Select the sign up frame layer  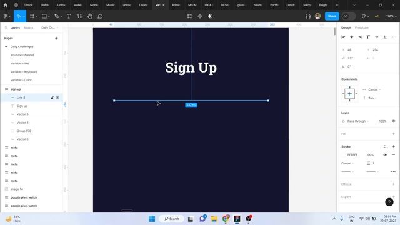(x=16, y=89)
